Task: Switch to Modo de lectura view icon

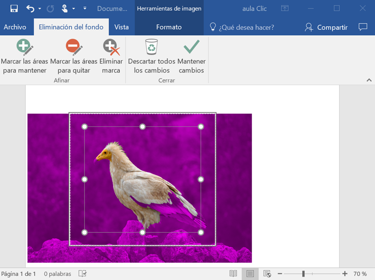Action: [x=233, y=273]
